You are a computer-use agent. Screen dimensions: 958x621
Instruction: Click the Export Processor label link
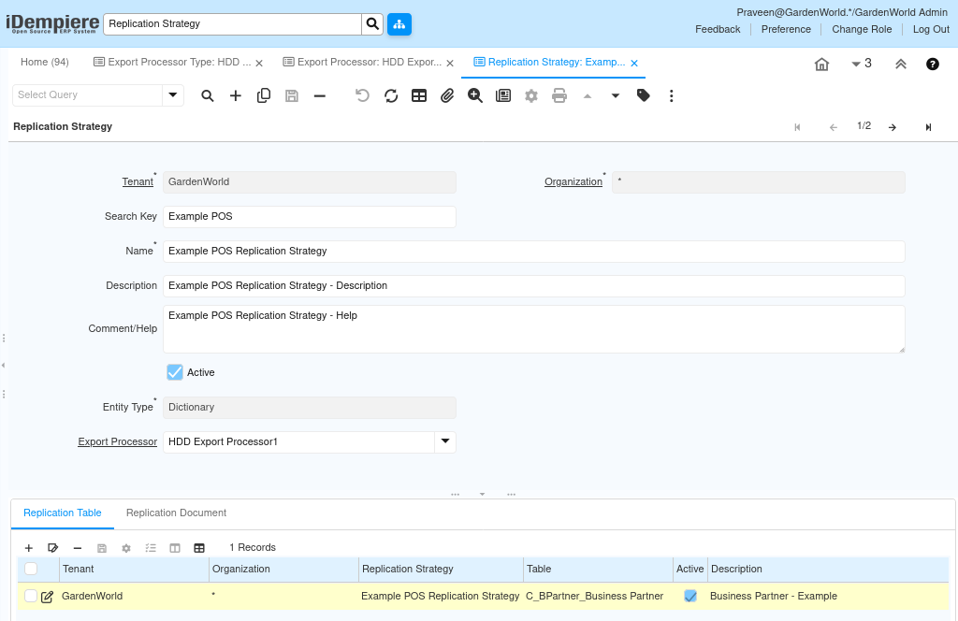pos(117,441)
